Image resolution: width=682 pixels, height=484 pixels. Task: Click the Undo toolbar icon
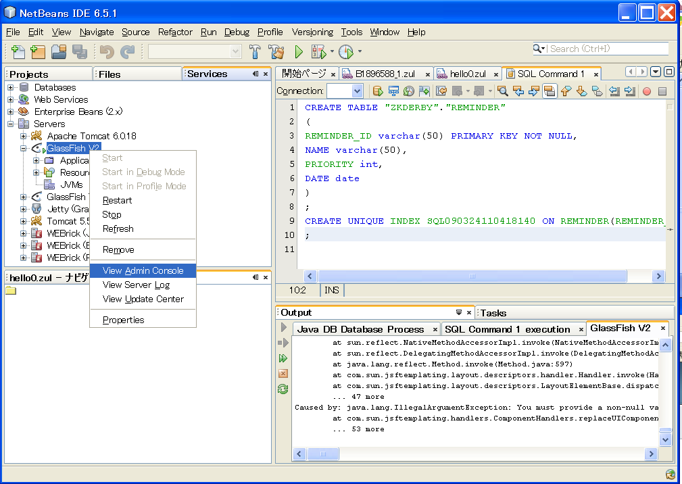107,52
